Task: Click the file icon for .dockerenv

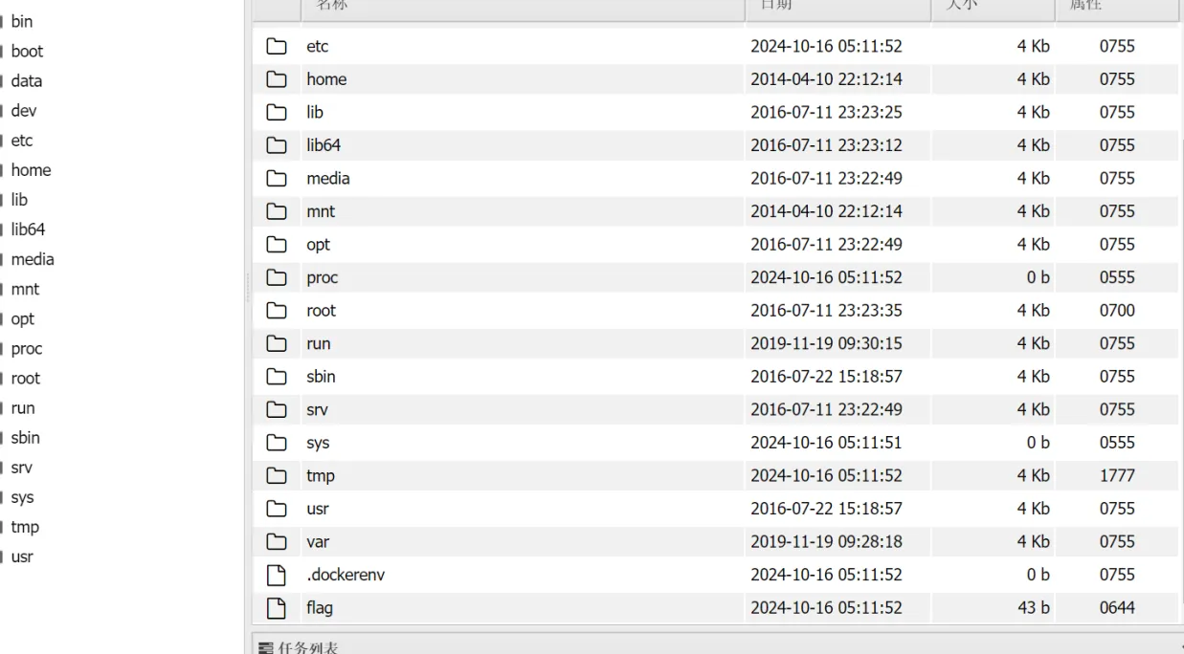Action: coord(277,575)
